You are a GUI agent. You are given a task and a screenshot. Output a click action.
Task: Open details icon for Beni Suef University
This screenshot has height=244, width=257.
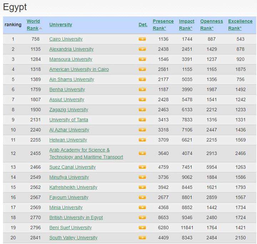coord(142,228)
